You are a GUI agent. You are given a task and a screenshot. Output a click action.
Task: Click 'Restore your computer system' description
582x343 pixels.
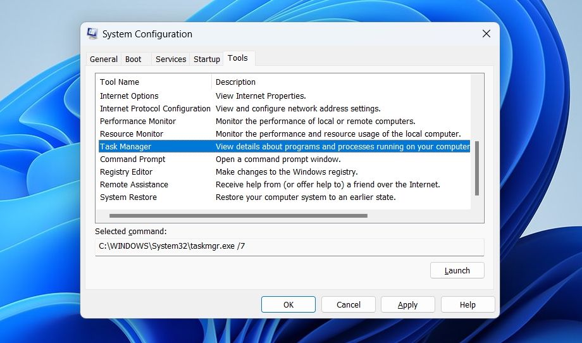[306, 197]
